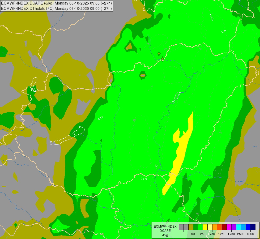Click the '0' legend scale value
260x239 pixels.
pos(184,234)
